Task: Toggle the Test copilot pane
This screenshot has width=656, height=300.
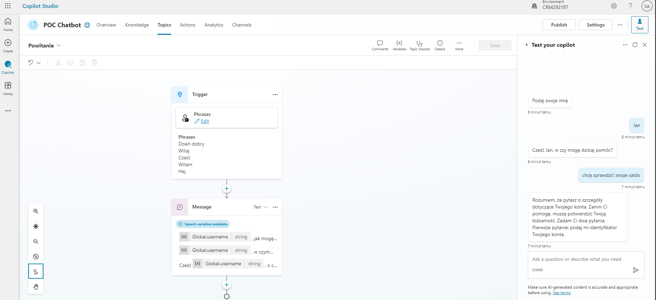Action: [640, 25]
